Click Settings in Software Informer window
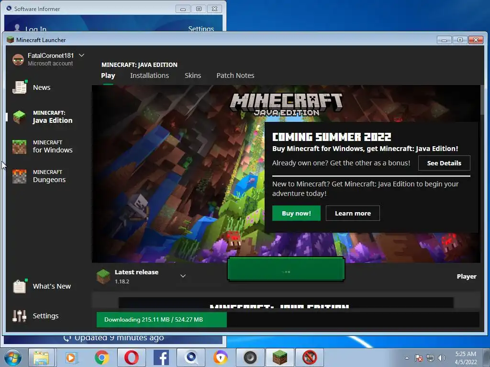 point(201,29)
